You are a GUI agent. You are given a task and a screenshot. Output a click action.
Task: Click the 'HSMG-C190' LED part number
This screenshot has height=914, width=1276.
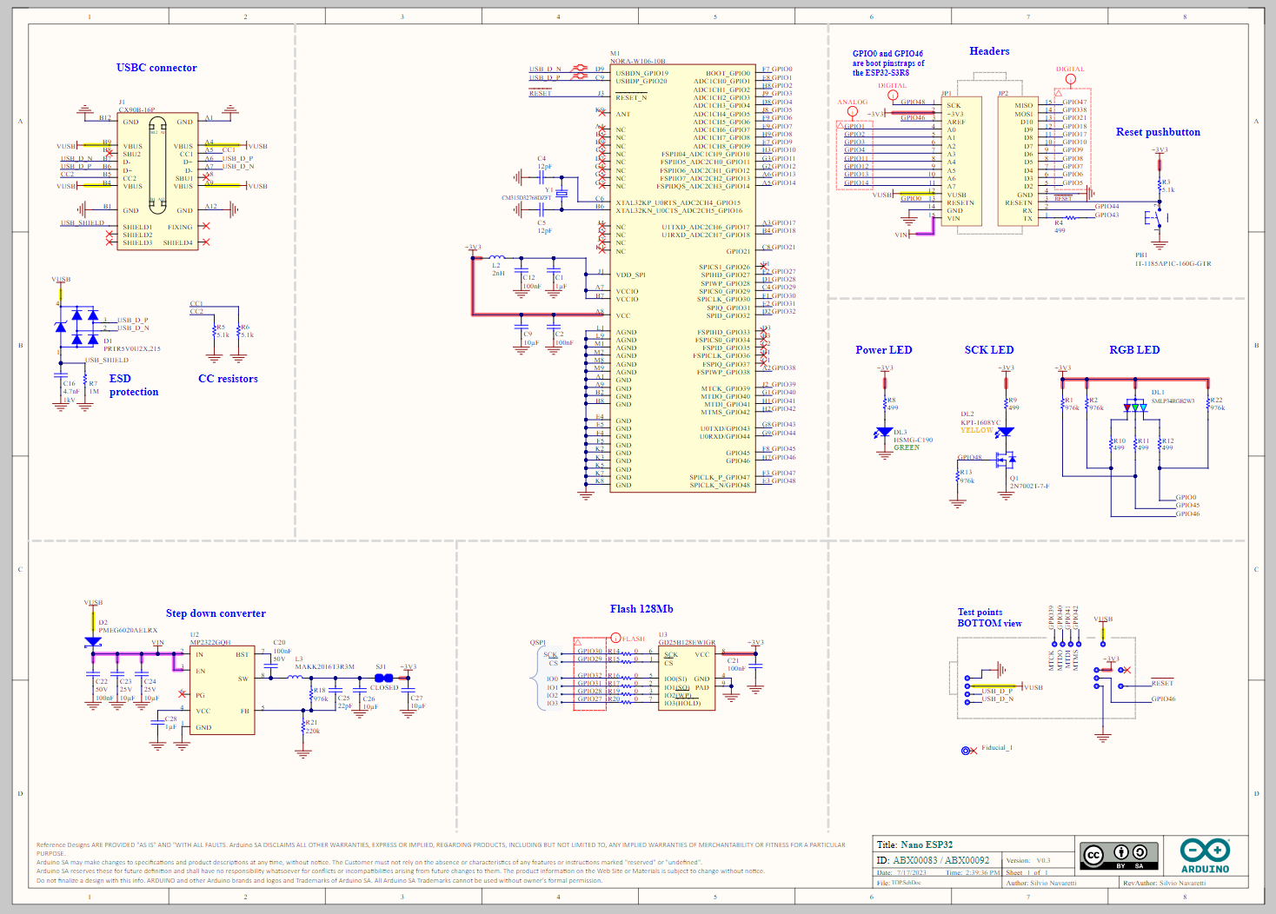913,440
